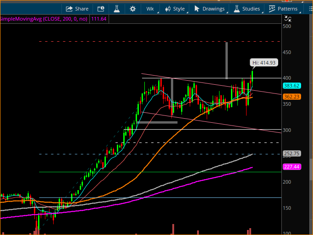This screenshot has height=235, width=313.
Task: Click the gray 252.75 price label
Action: 292,153
